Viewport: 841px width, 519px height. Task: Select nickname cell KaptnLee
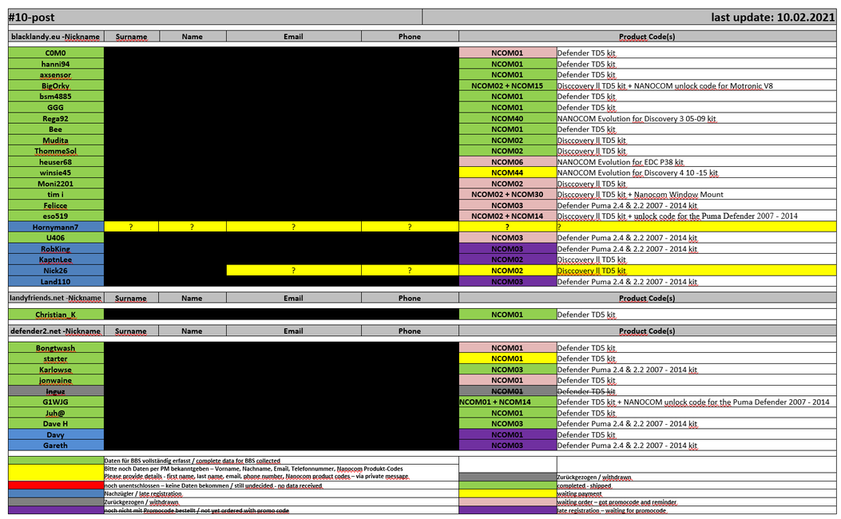pyautogui.click(x=56, y=259)
